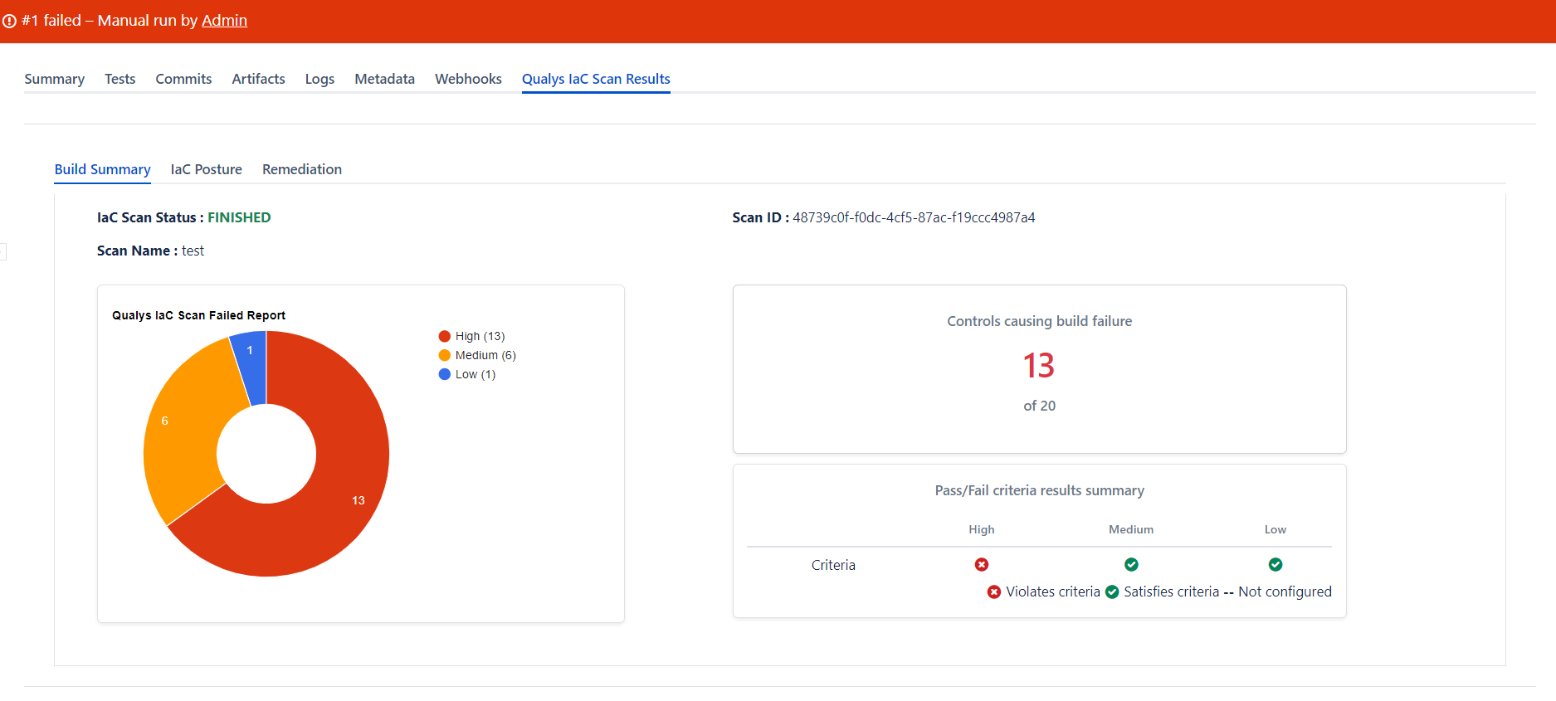Switch to the Webhooks tab
The width and height of the screenshot is (1556, 701).
(x=468, y=79)
